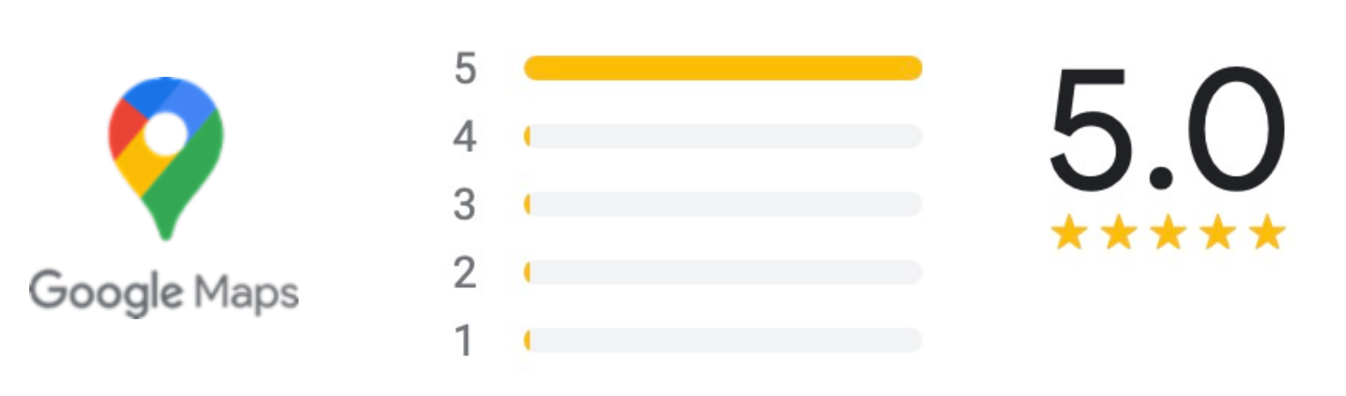Click the white center of the map pin
This screenshot has width=1346, height=396.
tap(165, 134)
